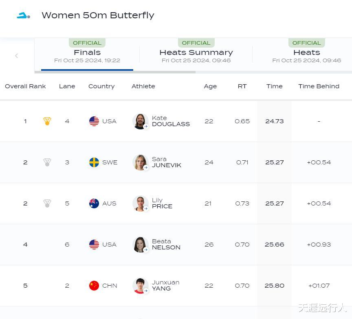This screenshot has height=319, width=352.
Task: Click the gold medal icon for rank 1
Action: [47, 121]
